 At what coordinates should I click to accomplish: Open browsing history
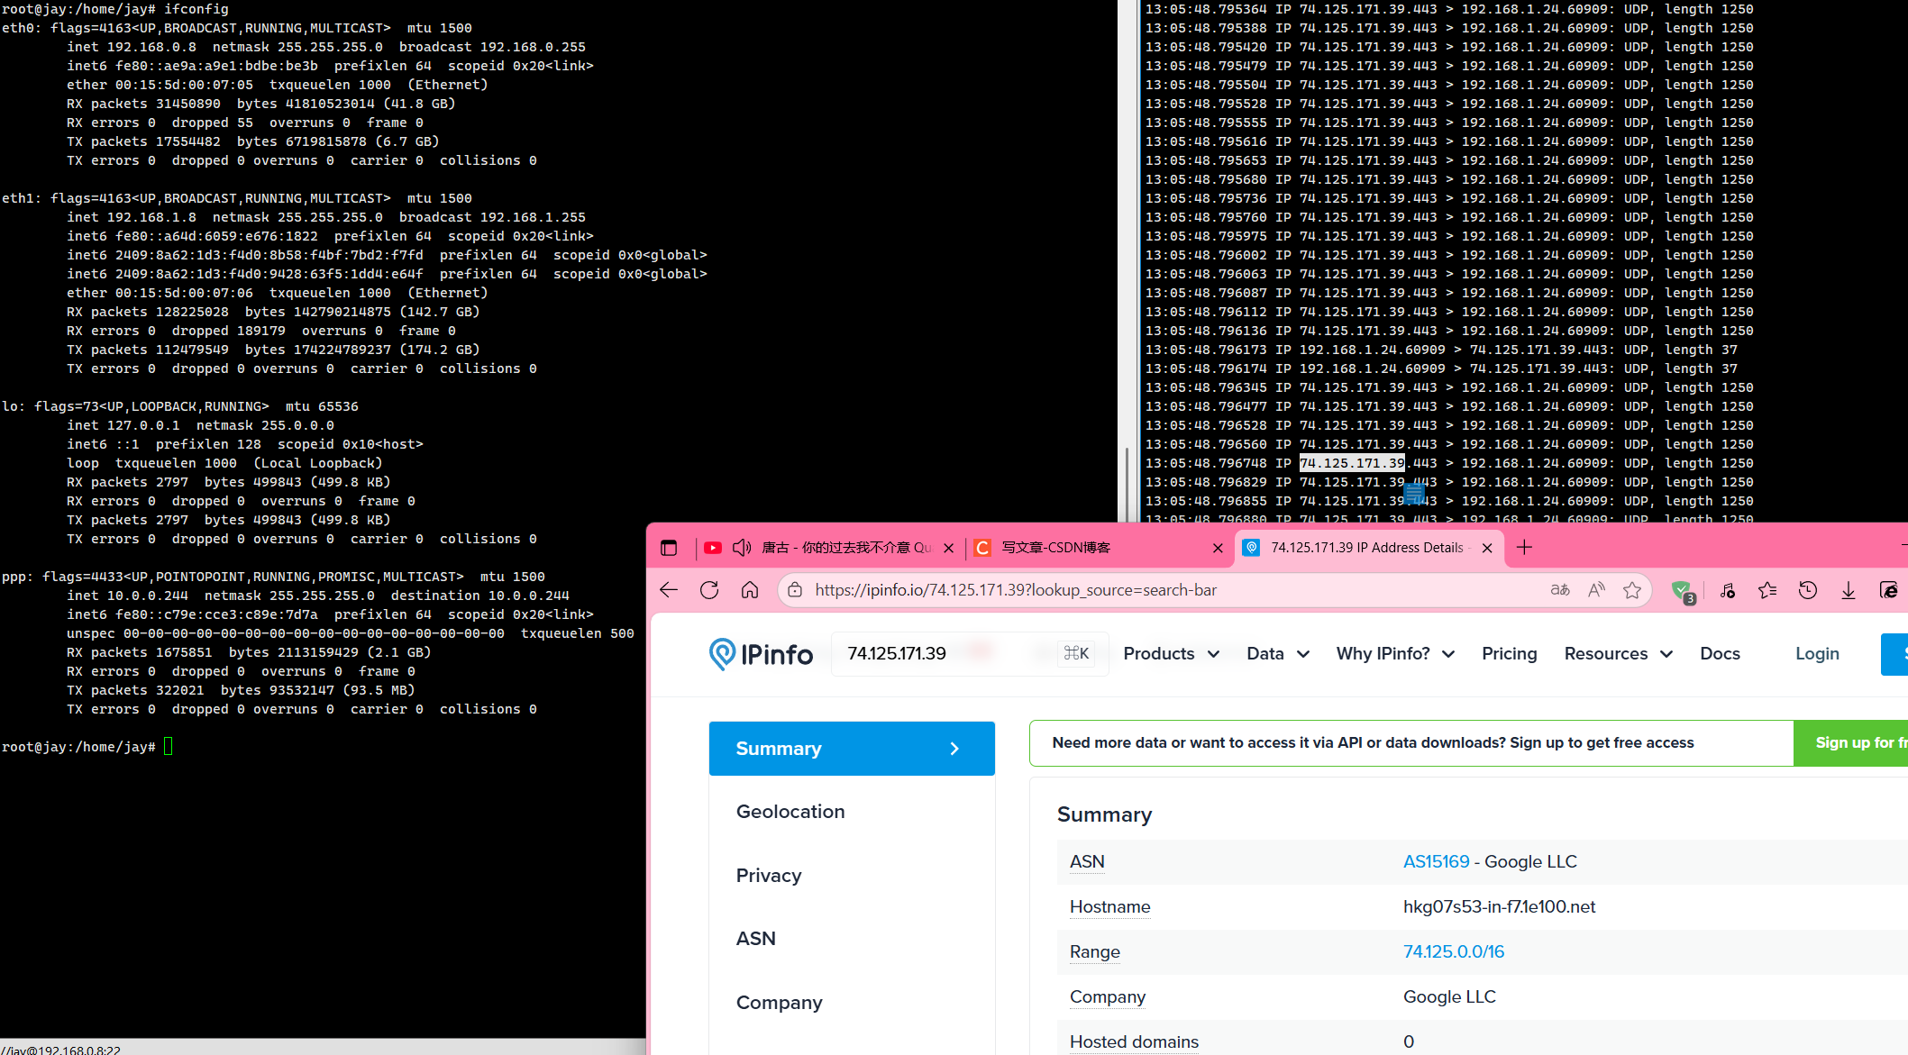click(x=1809, y=589)
